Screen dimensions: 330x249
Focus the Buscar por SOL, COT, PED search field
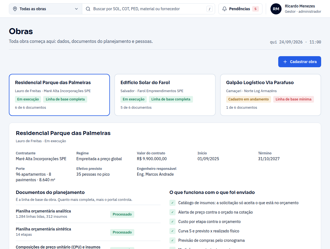pyautogui.click(x=148, y=9)
